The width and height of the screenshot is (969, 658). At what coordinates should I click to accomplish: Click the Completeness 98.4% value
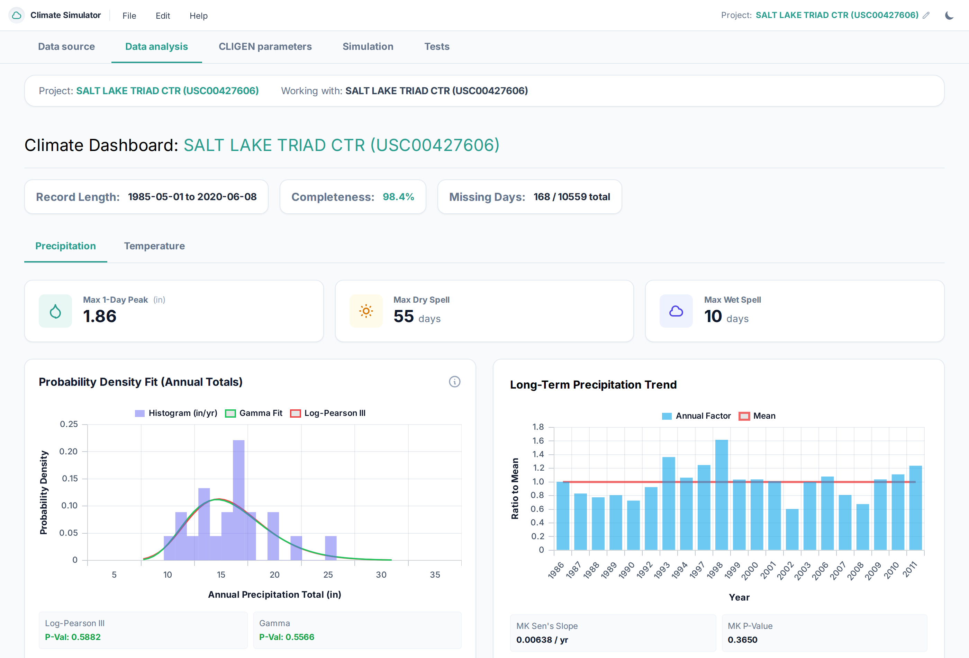point(398,197)
